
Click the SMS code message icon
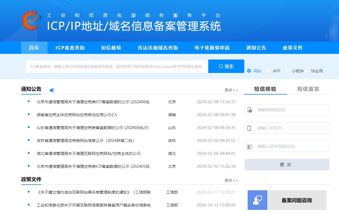point(250,110)
